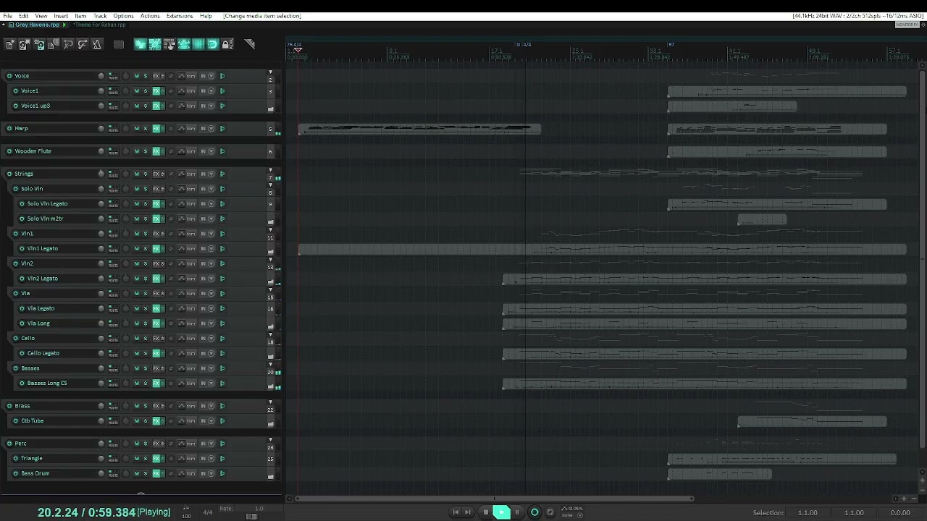Click the Play transport button
Image resolution: width=927 pixels, height=521 pixels.
pos(501,512)
